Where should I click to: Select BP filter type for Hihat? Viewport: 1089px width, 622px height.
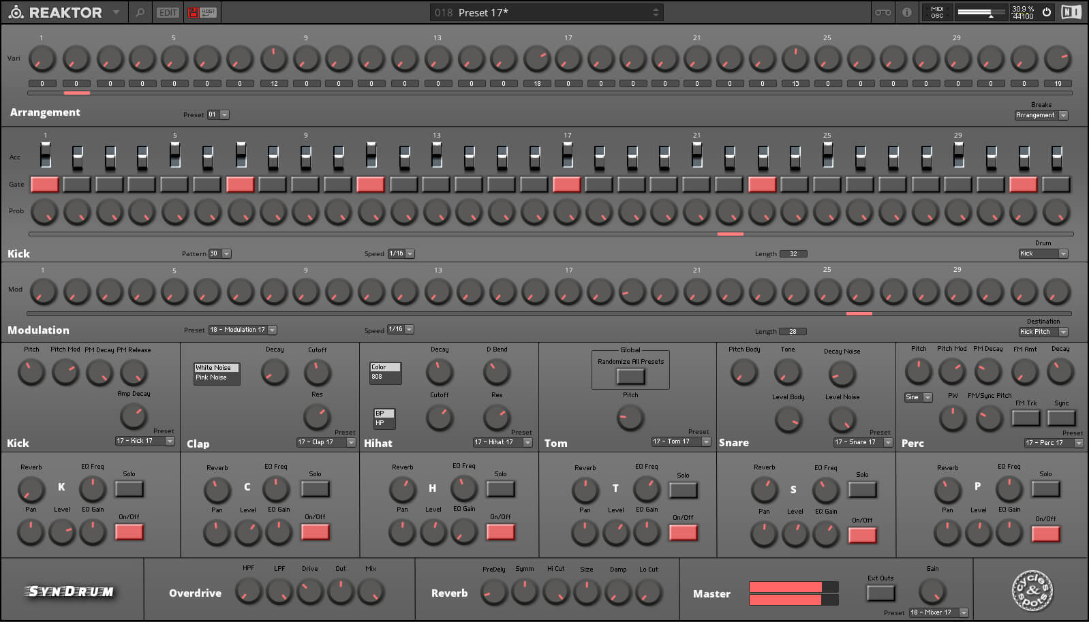(384, 414)
